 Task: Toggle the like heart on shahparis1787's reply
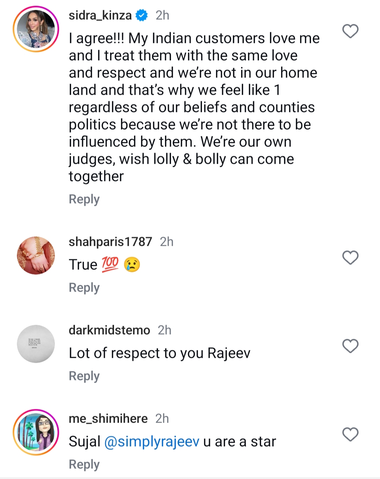click(x=350, y=258)
